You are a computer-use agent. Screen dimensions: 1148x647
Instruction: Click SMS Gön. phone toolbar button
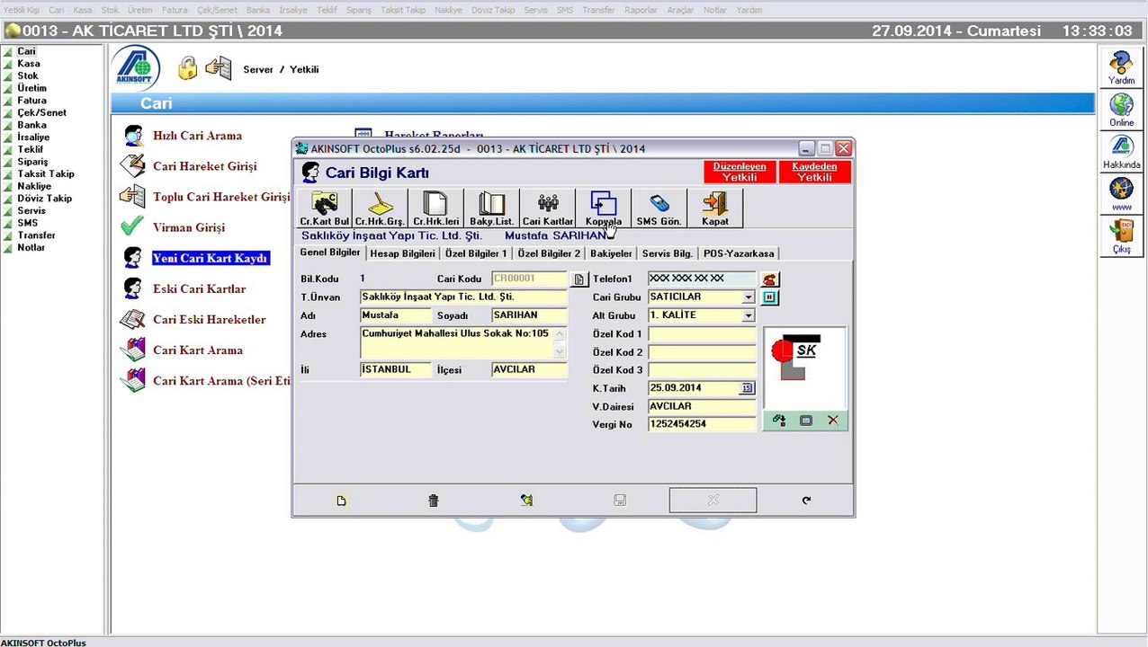point(659,208)
